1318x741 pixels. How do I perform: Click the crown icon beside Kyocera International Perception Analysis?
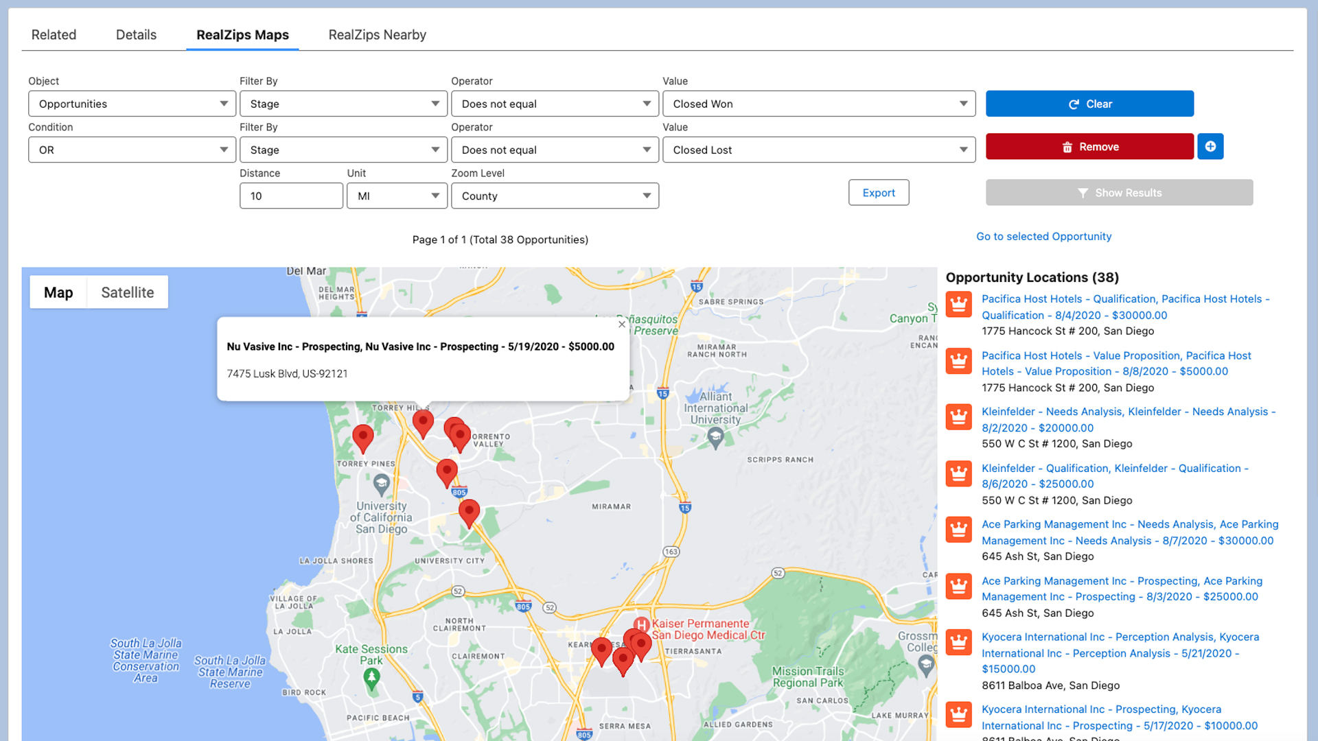pos(958,643)
